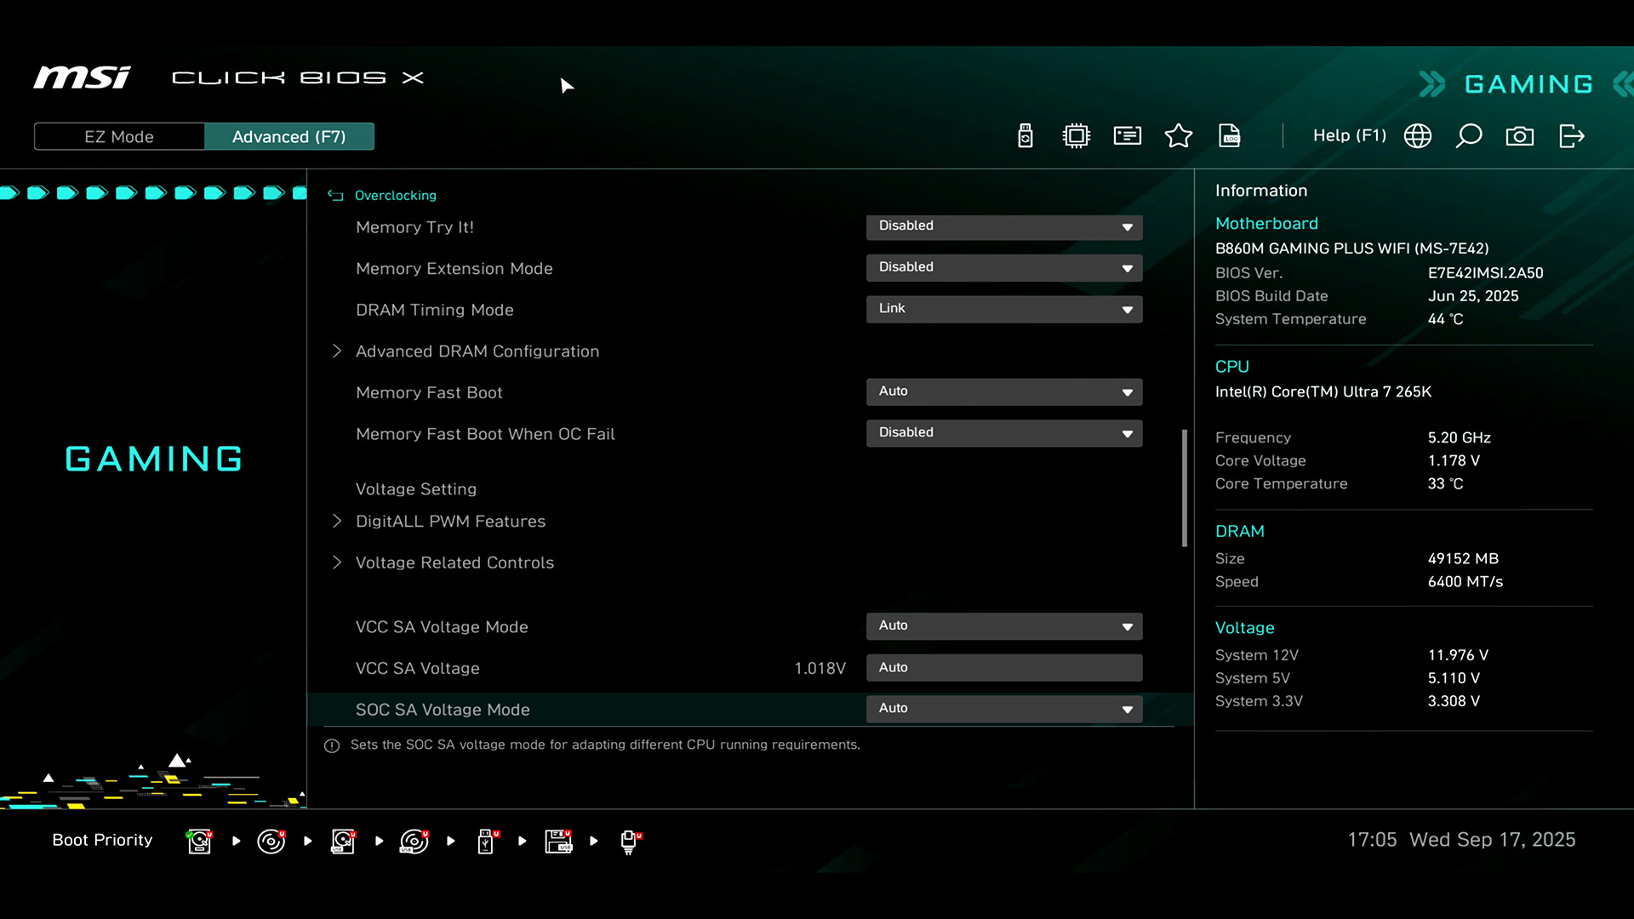The width and height of the screenshot is (1634, 919).
Task: Select the USB floppy boot device icon
Action: (558, 841)
